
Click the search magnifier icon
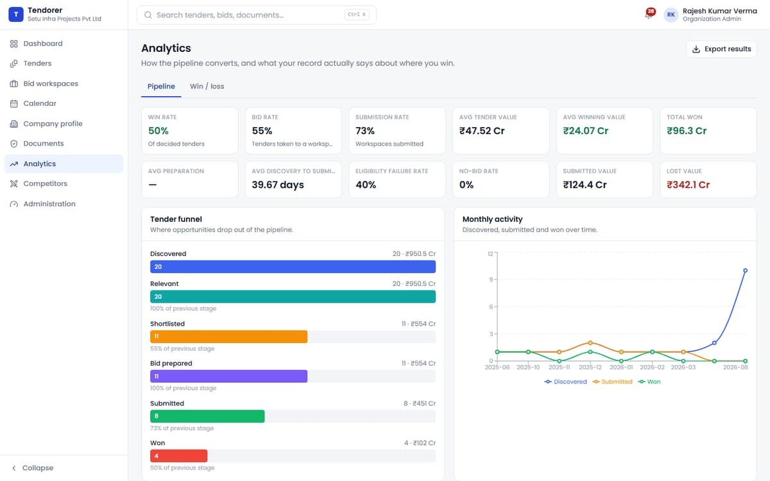click(148, 15)
